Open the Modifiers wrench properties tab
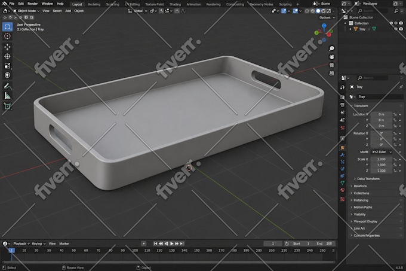The height and width of the screenshot is (271, 406). (x=342, y=155)
